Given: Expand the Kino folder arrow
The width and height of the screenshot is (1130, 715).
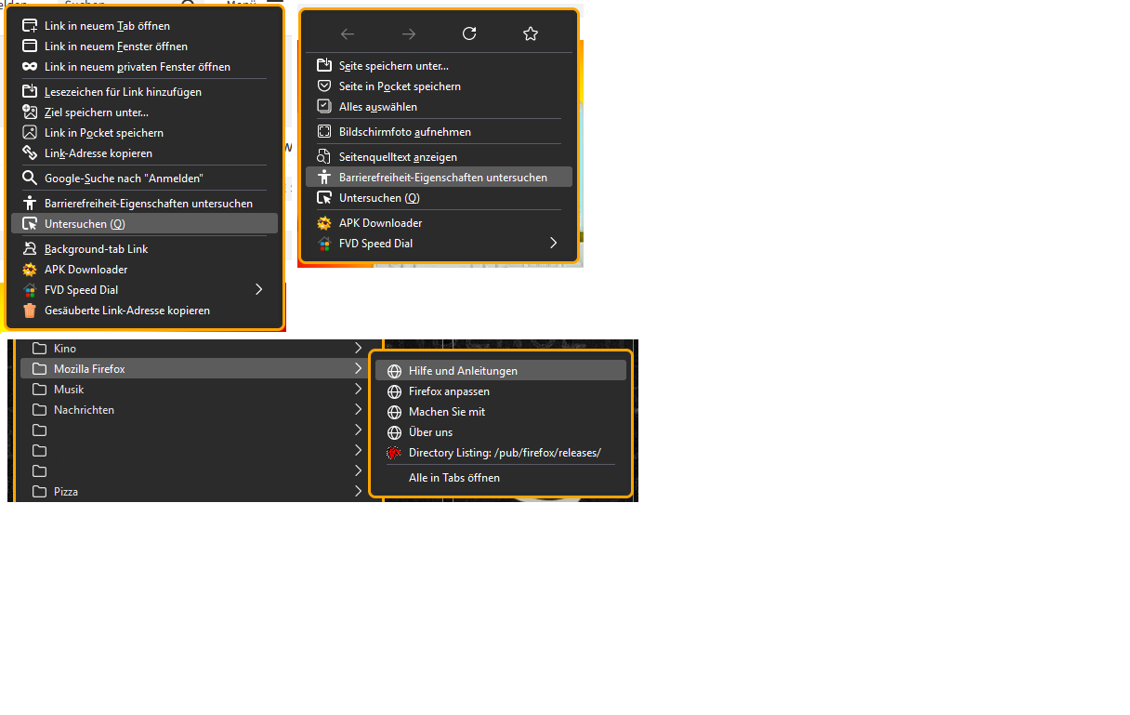Looking at the screenshot, I should [x=359, y=349].
